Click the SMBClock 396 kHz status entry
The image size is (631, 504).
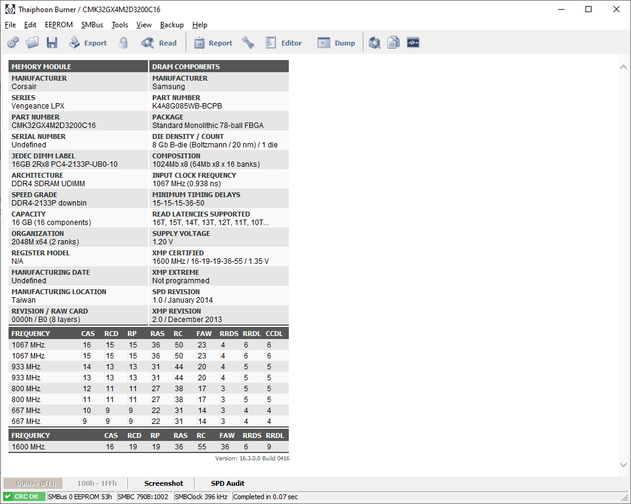[x=201, y=497]
